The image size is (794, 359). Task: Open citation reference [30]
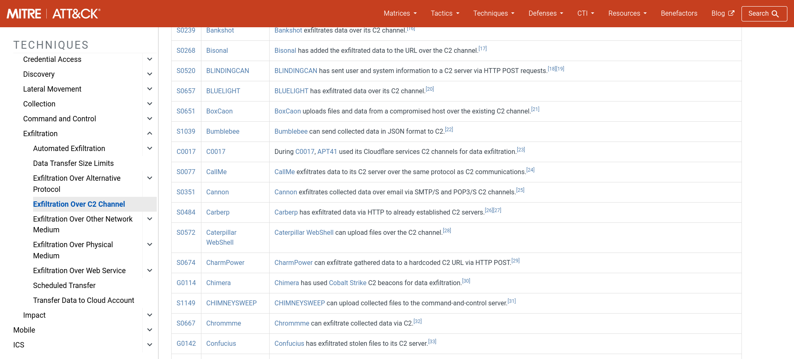[x=466, y=281]
